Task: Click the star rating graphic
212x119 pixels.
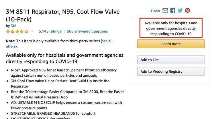Action: coord(17,31)
